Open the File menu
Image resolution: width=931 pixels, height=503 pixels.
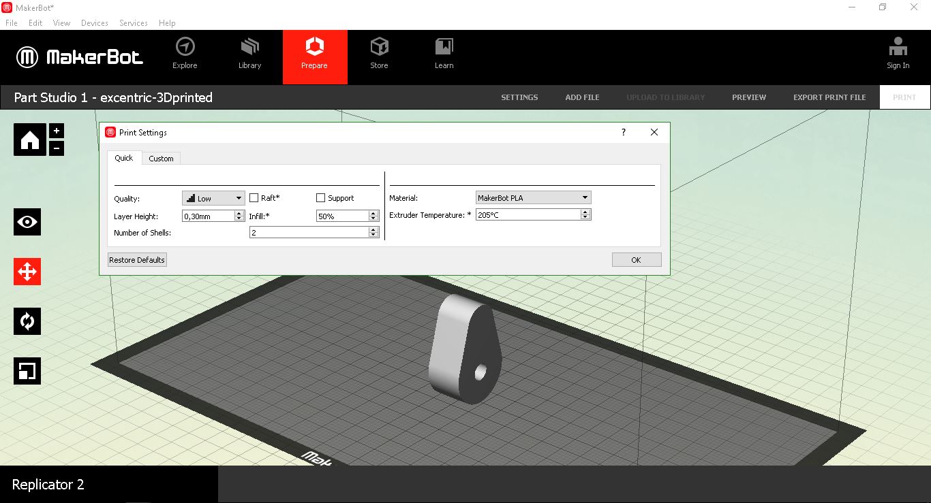click(12, 22)
